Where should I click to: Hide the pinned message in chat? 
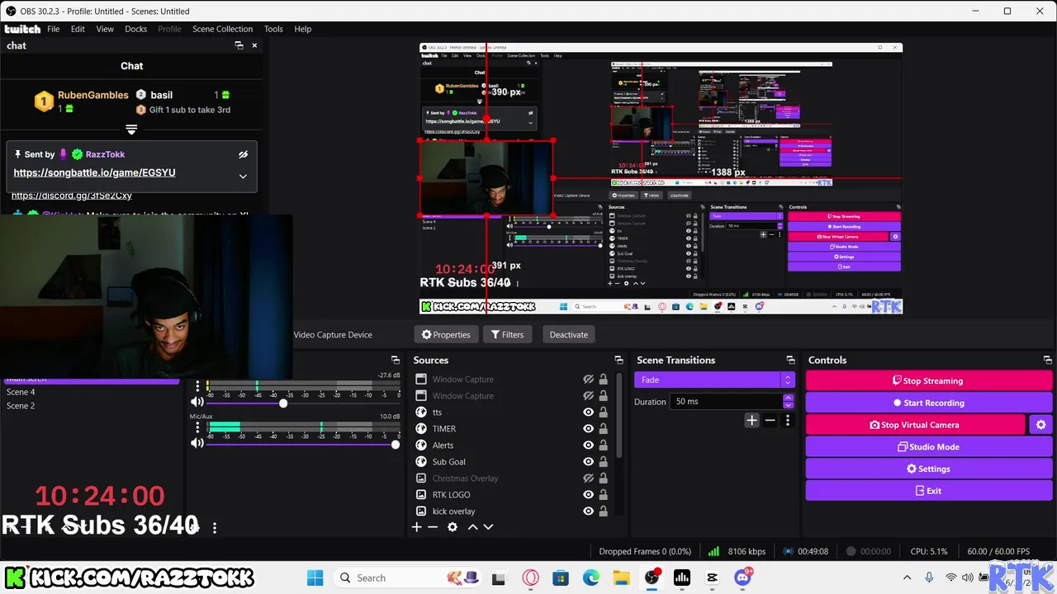pyautogui.click(x=243, y=154)
